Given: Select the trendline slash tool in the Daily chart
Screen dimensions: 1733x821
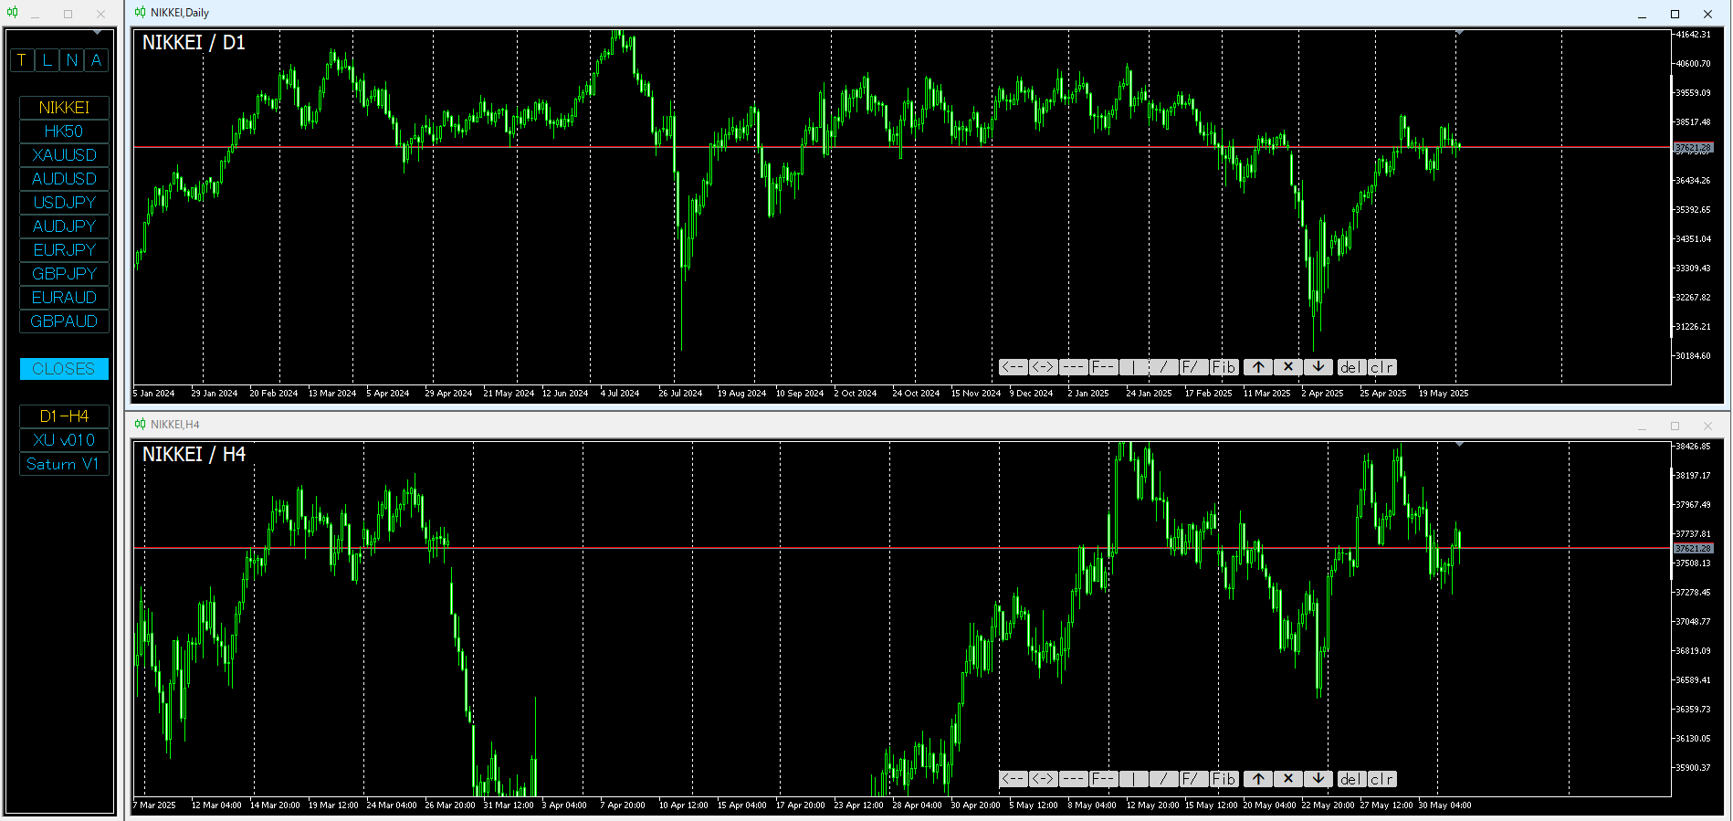Looking at the screenshot, I should pos(1164,367).
